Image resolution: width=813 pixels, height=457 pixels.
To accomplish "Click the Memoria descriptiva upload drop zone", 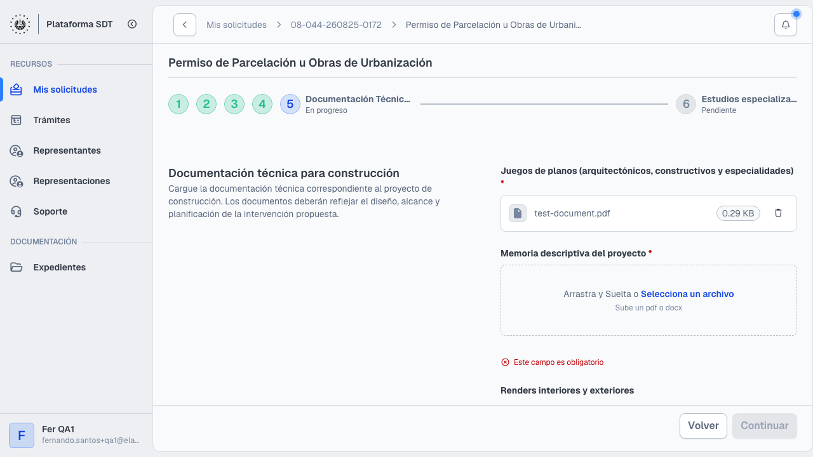I will [x=648, y=300].
